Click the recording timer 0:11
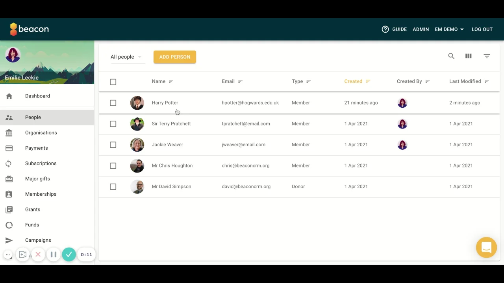This screenshot has height=283, width=504. (x=86, y=255)
